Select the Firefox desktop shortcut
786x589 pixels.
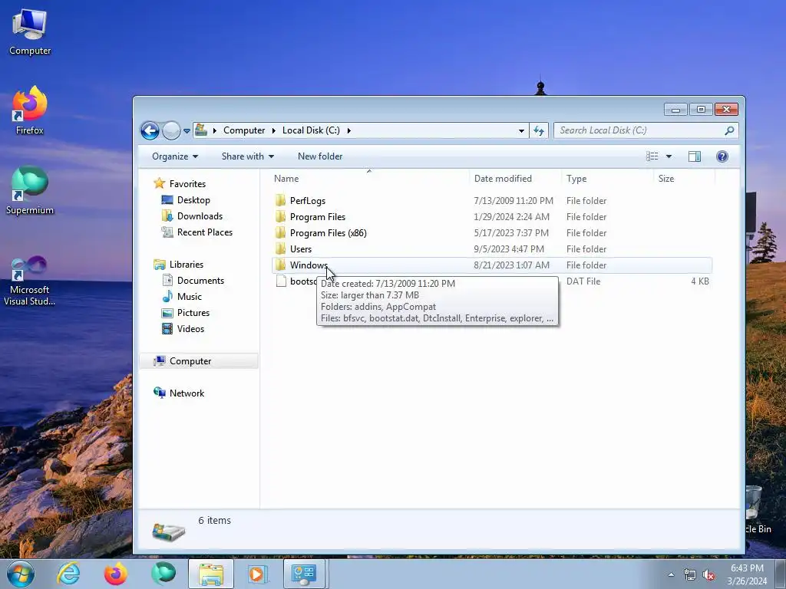click(30, 110)
